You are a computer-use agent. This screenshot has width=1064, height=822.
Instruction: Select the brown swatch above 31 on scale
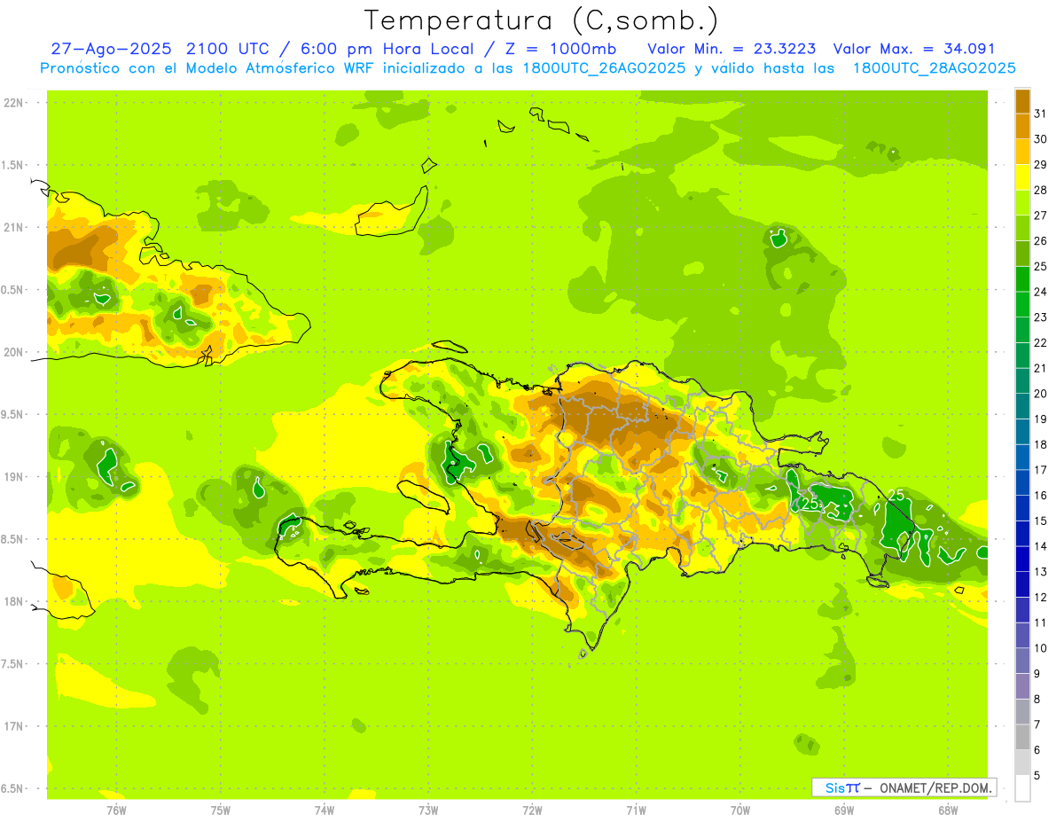tap(1022, 101)
